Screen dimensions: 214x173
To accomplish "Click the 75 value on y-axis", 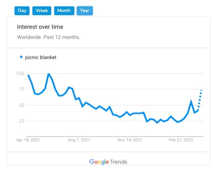I will (x=21, y=89).
